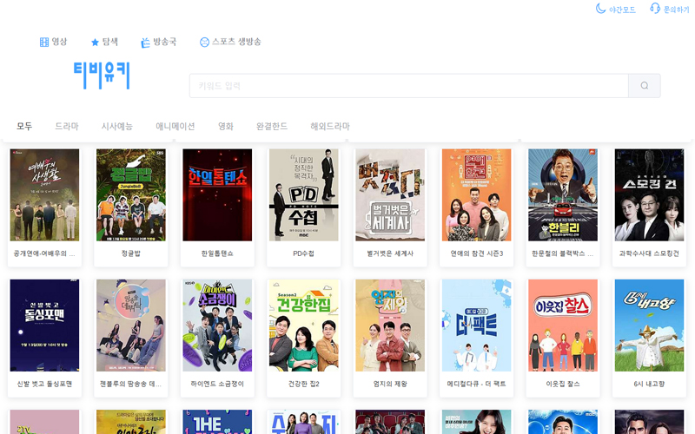695x434 pixels.
Task: Click the moon icon for night mode
Action: [x=600, y=9]
